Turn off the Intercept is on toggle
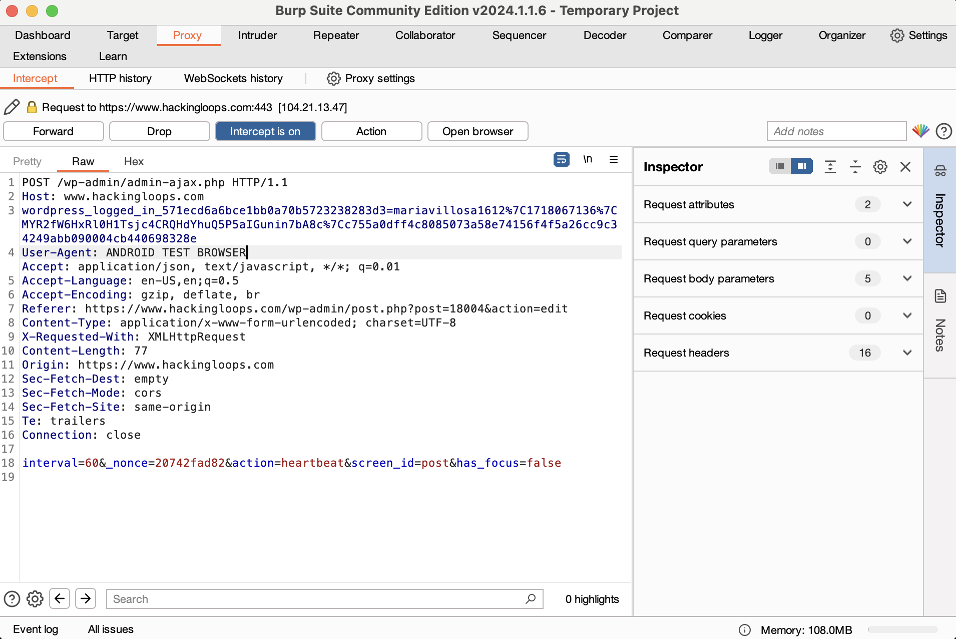Screen dimensions: 956x639 [x=265, y=131]
